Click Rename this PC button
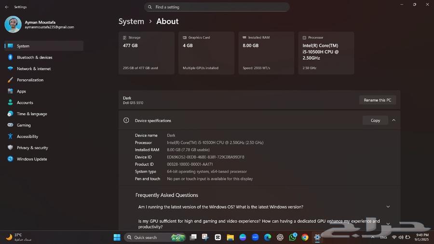Viewport: 434px width, 244px height. pyautogui.click(x=377, y=100)
